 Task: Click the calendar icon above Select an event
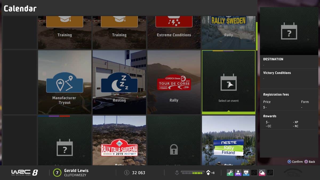point(229,82)
